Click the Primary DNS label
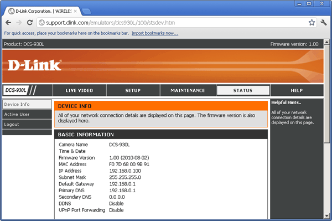This screenshot has width=332, height=221. point(71,191)
